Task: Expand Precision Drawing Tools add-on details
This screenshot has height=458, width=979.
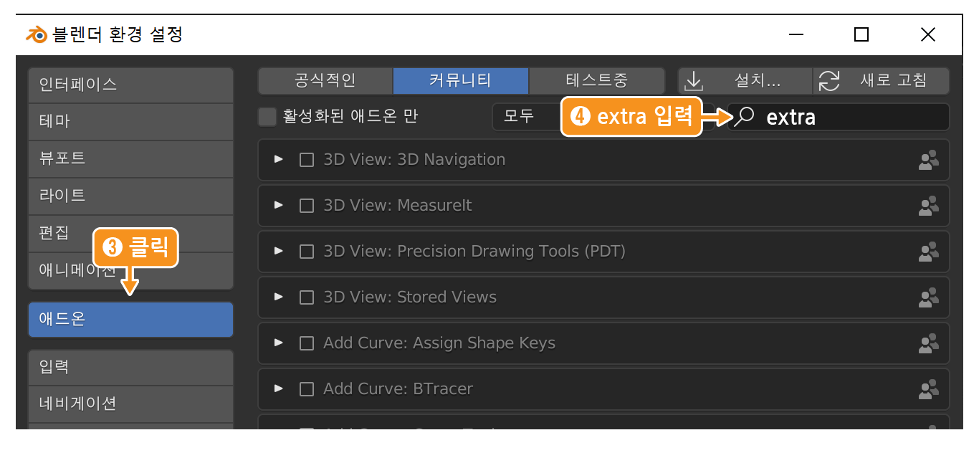Action: point(279,251)
